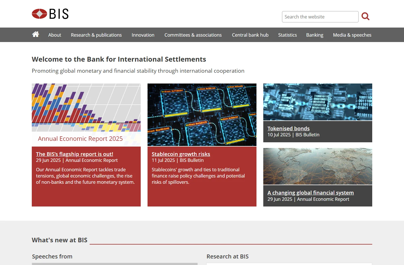Open the Tokenised bonds link
404x265 pixels.
click(x=289, y=128)
